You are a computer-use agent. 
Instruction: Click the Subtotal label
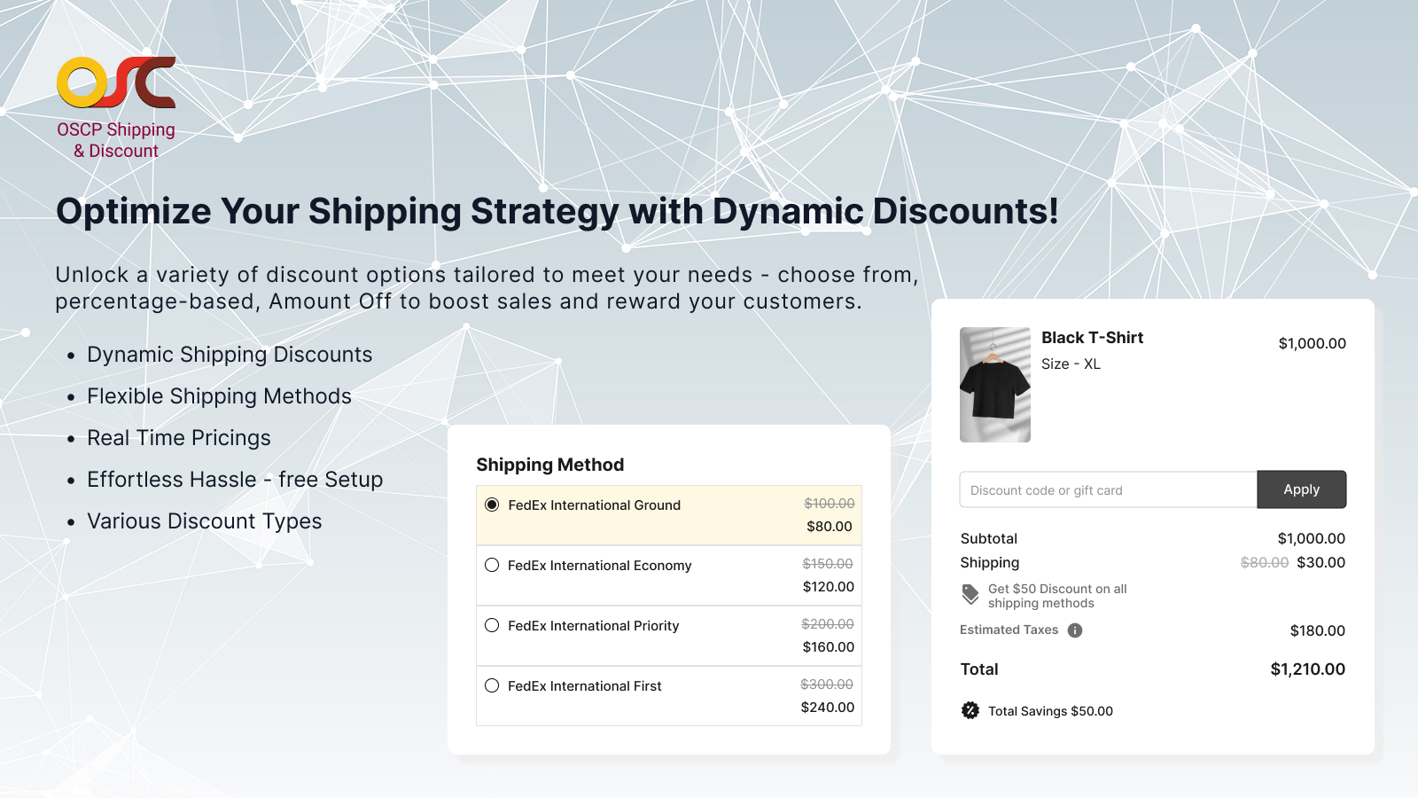click(x=989, y=537)
